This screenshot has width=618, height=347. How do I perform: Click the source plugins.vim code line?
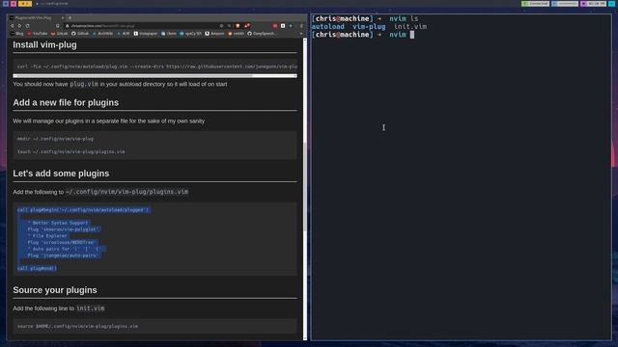tap(77, 326)
